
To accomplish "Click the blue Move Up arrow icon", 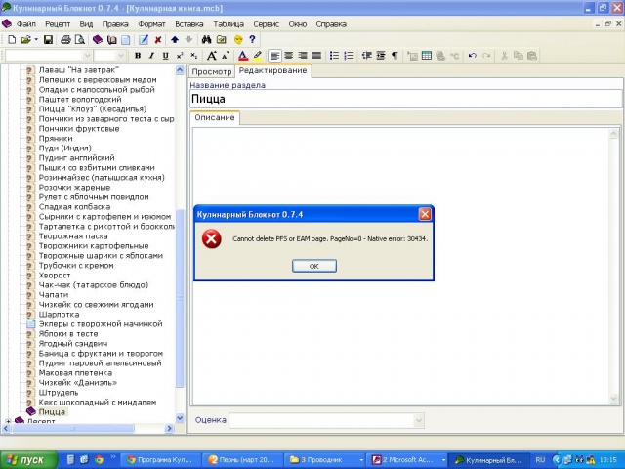I will (x=175, y=39).
